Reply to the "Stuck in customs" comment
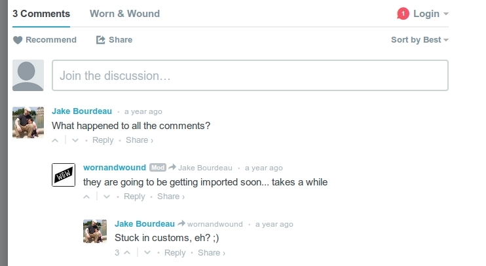The height and width of the screenshot is (266, 486). pos(175,253)
